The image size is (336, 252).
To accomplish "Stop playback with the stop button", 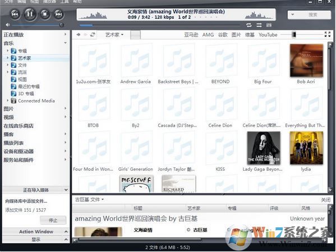I will coord(45,15).
